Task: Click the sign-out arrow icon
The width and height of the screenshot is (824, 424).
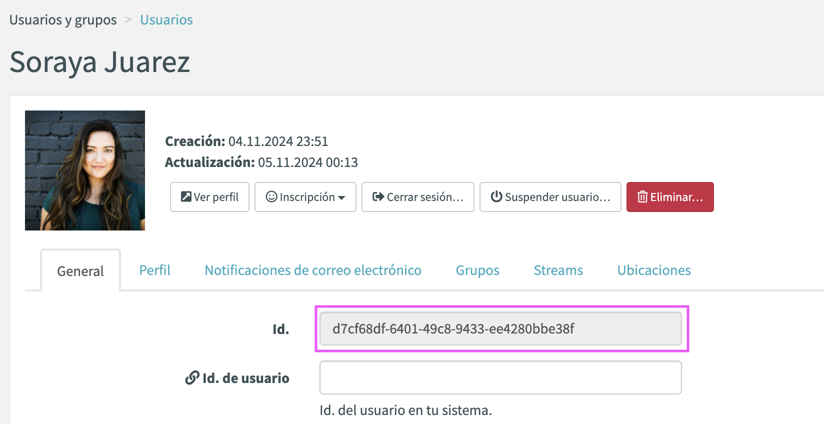Action: [x=378, y=196]
